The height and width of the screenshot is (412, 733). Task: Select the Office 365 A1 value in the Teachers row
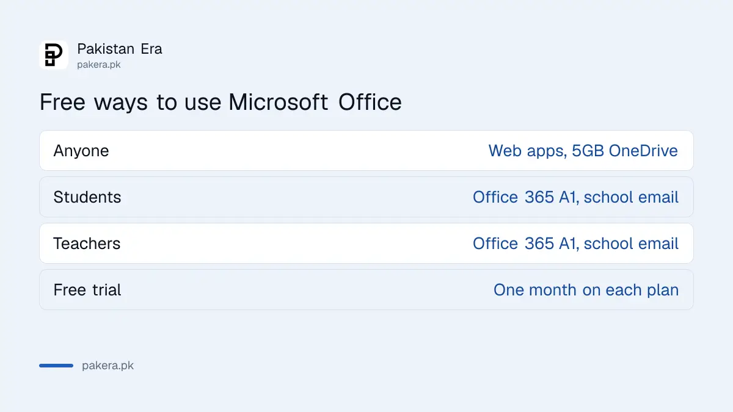point(575,244)
